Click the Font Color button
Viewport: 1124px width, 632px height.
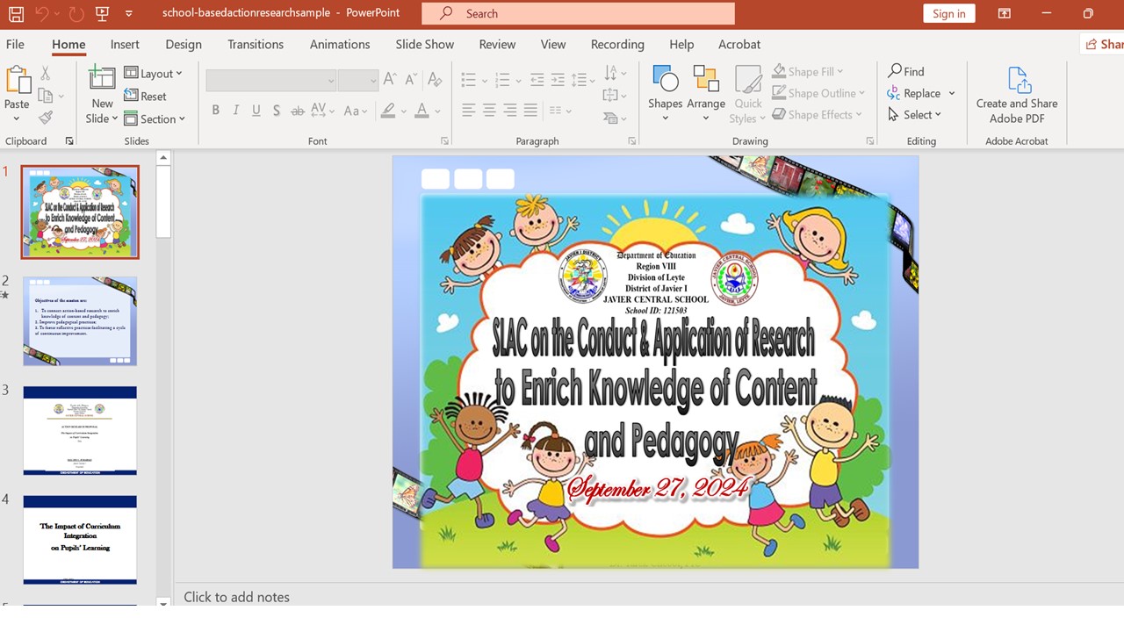(422, 111)
